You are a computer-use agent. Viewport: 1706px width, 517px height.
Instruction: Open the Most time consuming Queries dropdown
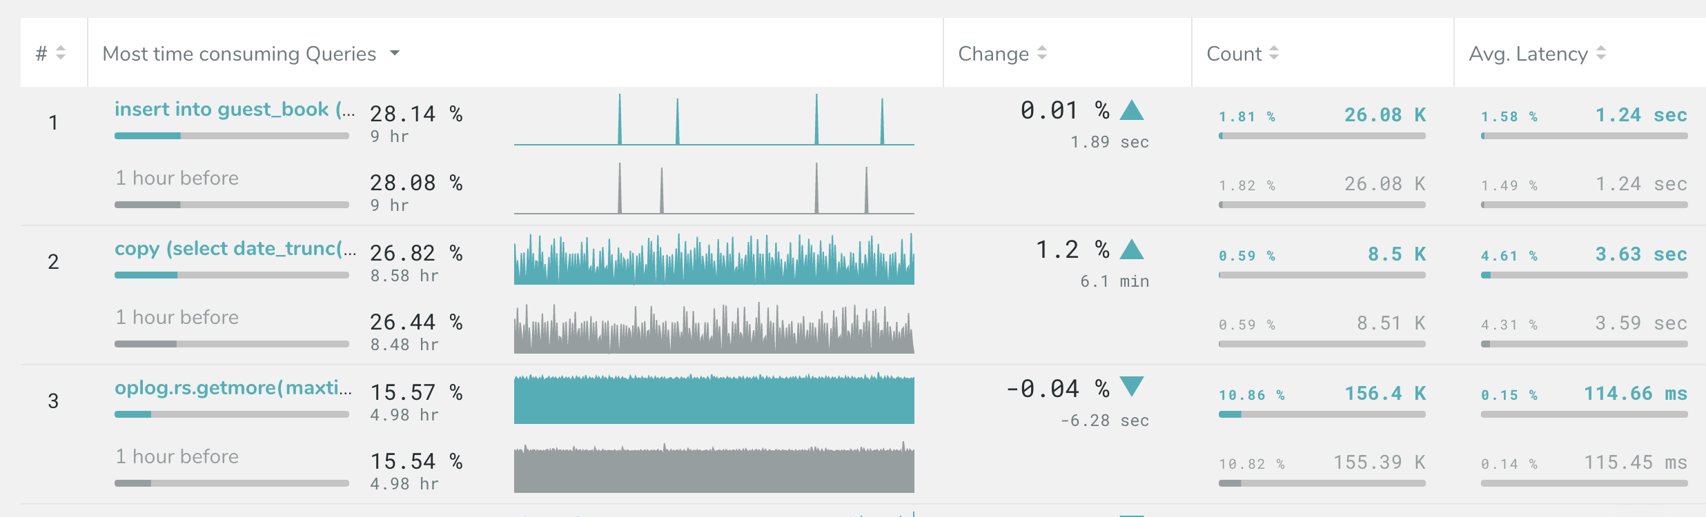point(395,53)
